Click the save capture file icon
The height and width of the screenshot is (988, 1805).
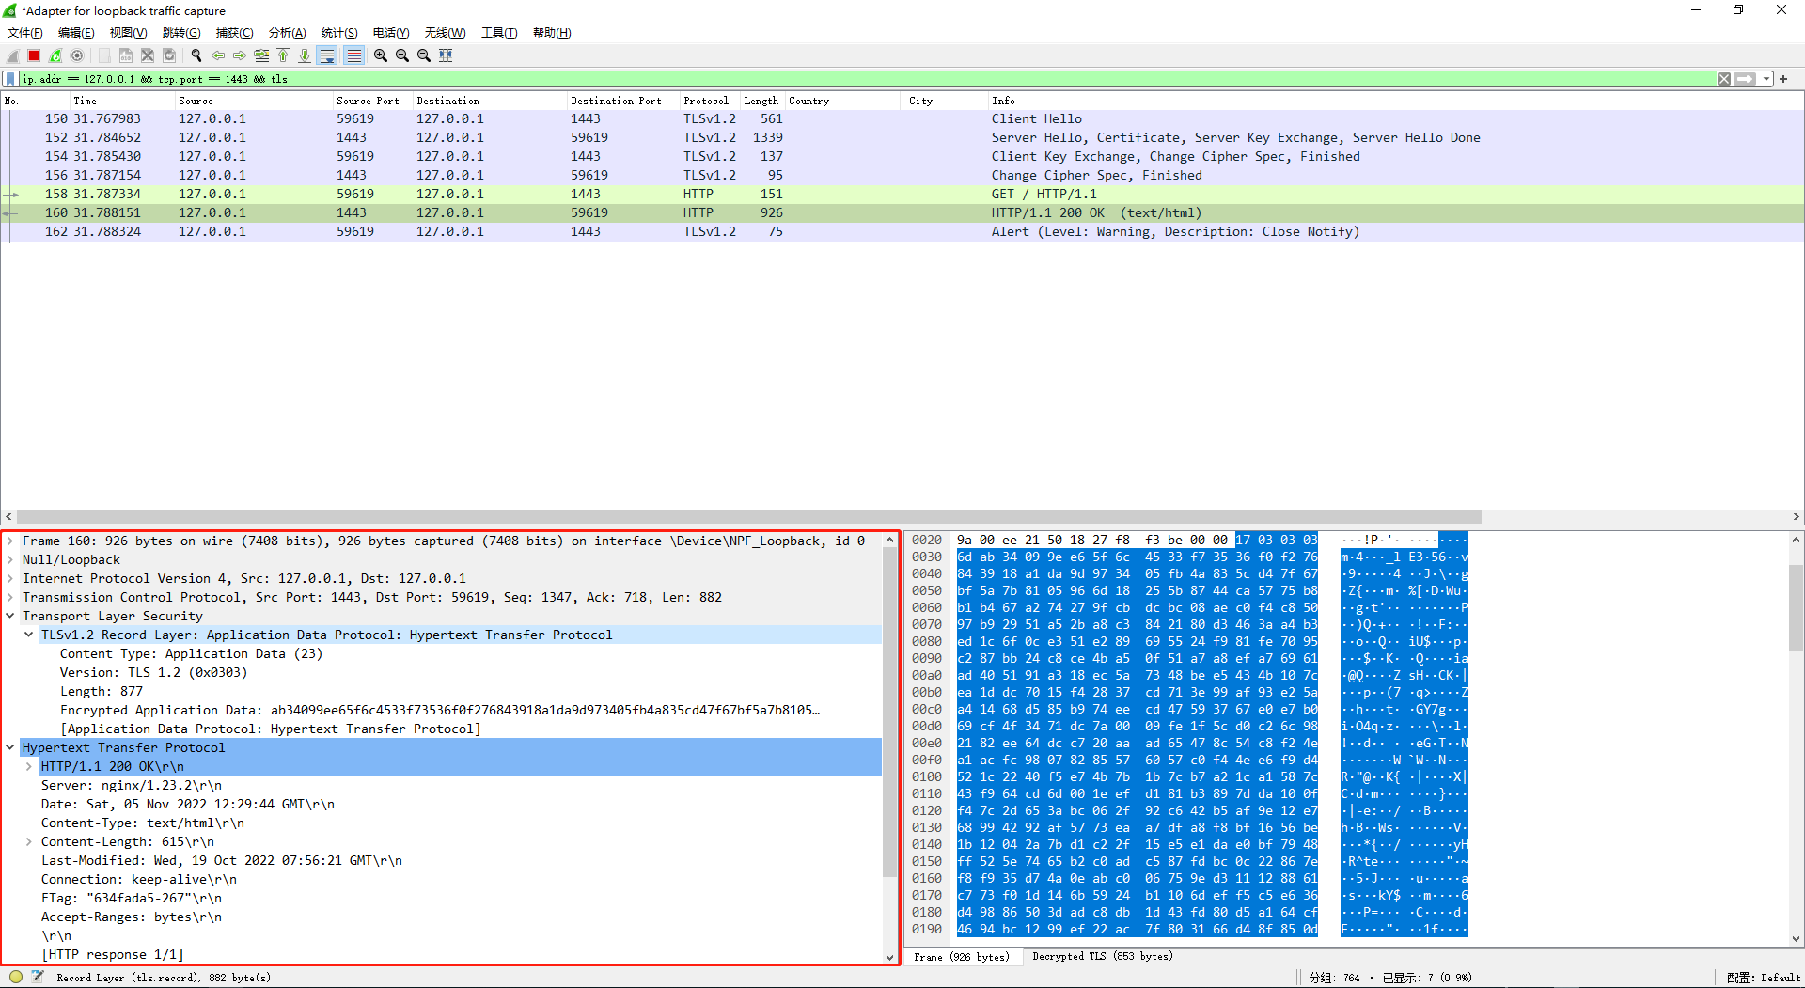point(125,55)
